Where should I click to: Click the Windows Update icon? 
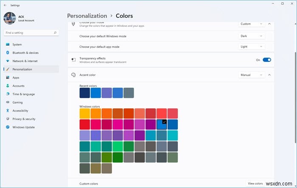point(7,127)
